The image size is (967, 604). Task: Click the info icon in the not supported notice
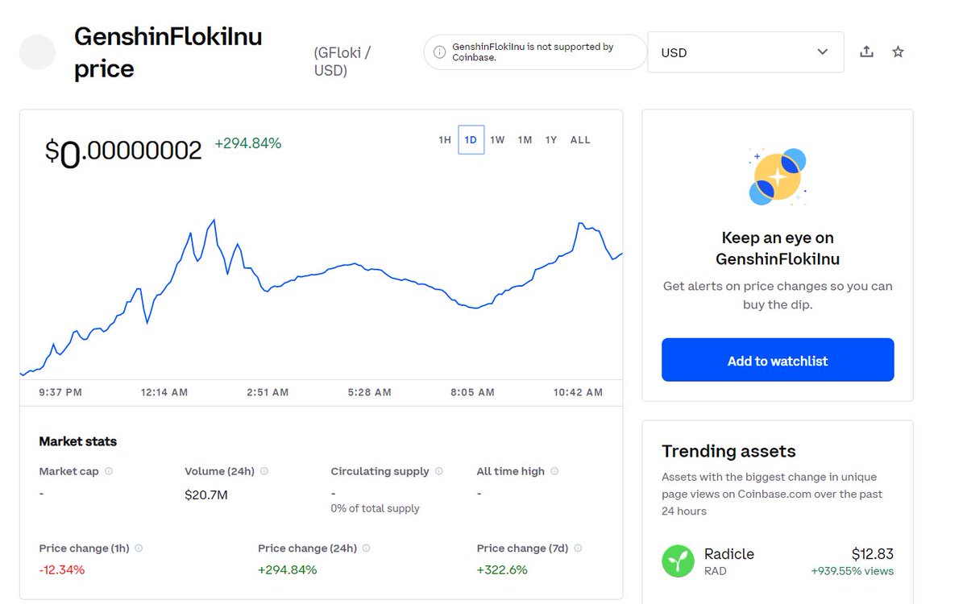tap(439, 52)
